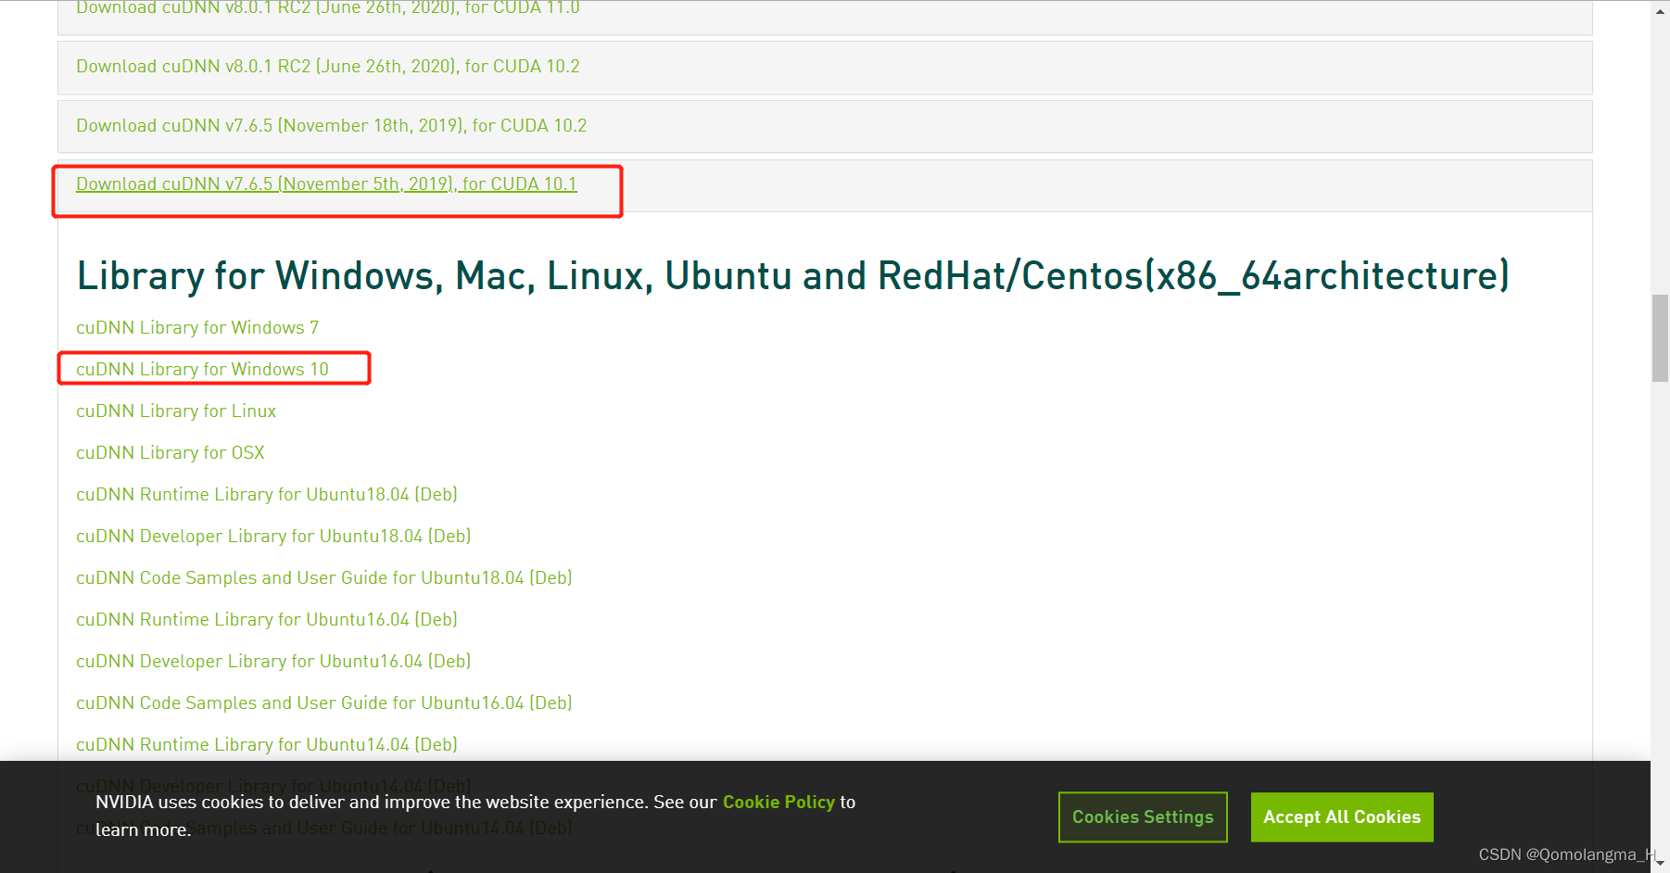Screen dimensions: 1670x873
Task: Expand cuDNN v8.0.1 RC2 for CUDA 11.0
Action: tap(327, 8)
